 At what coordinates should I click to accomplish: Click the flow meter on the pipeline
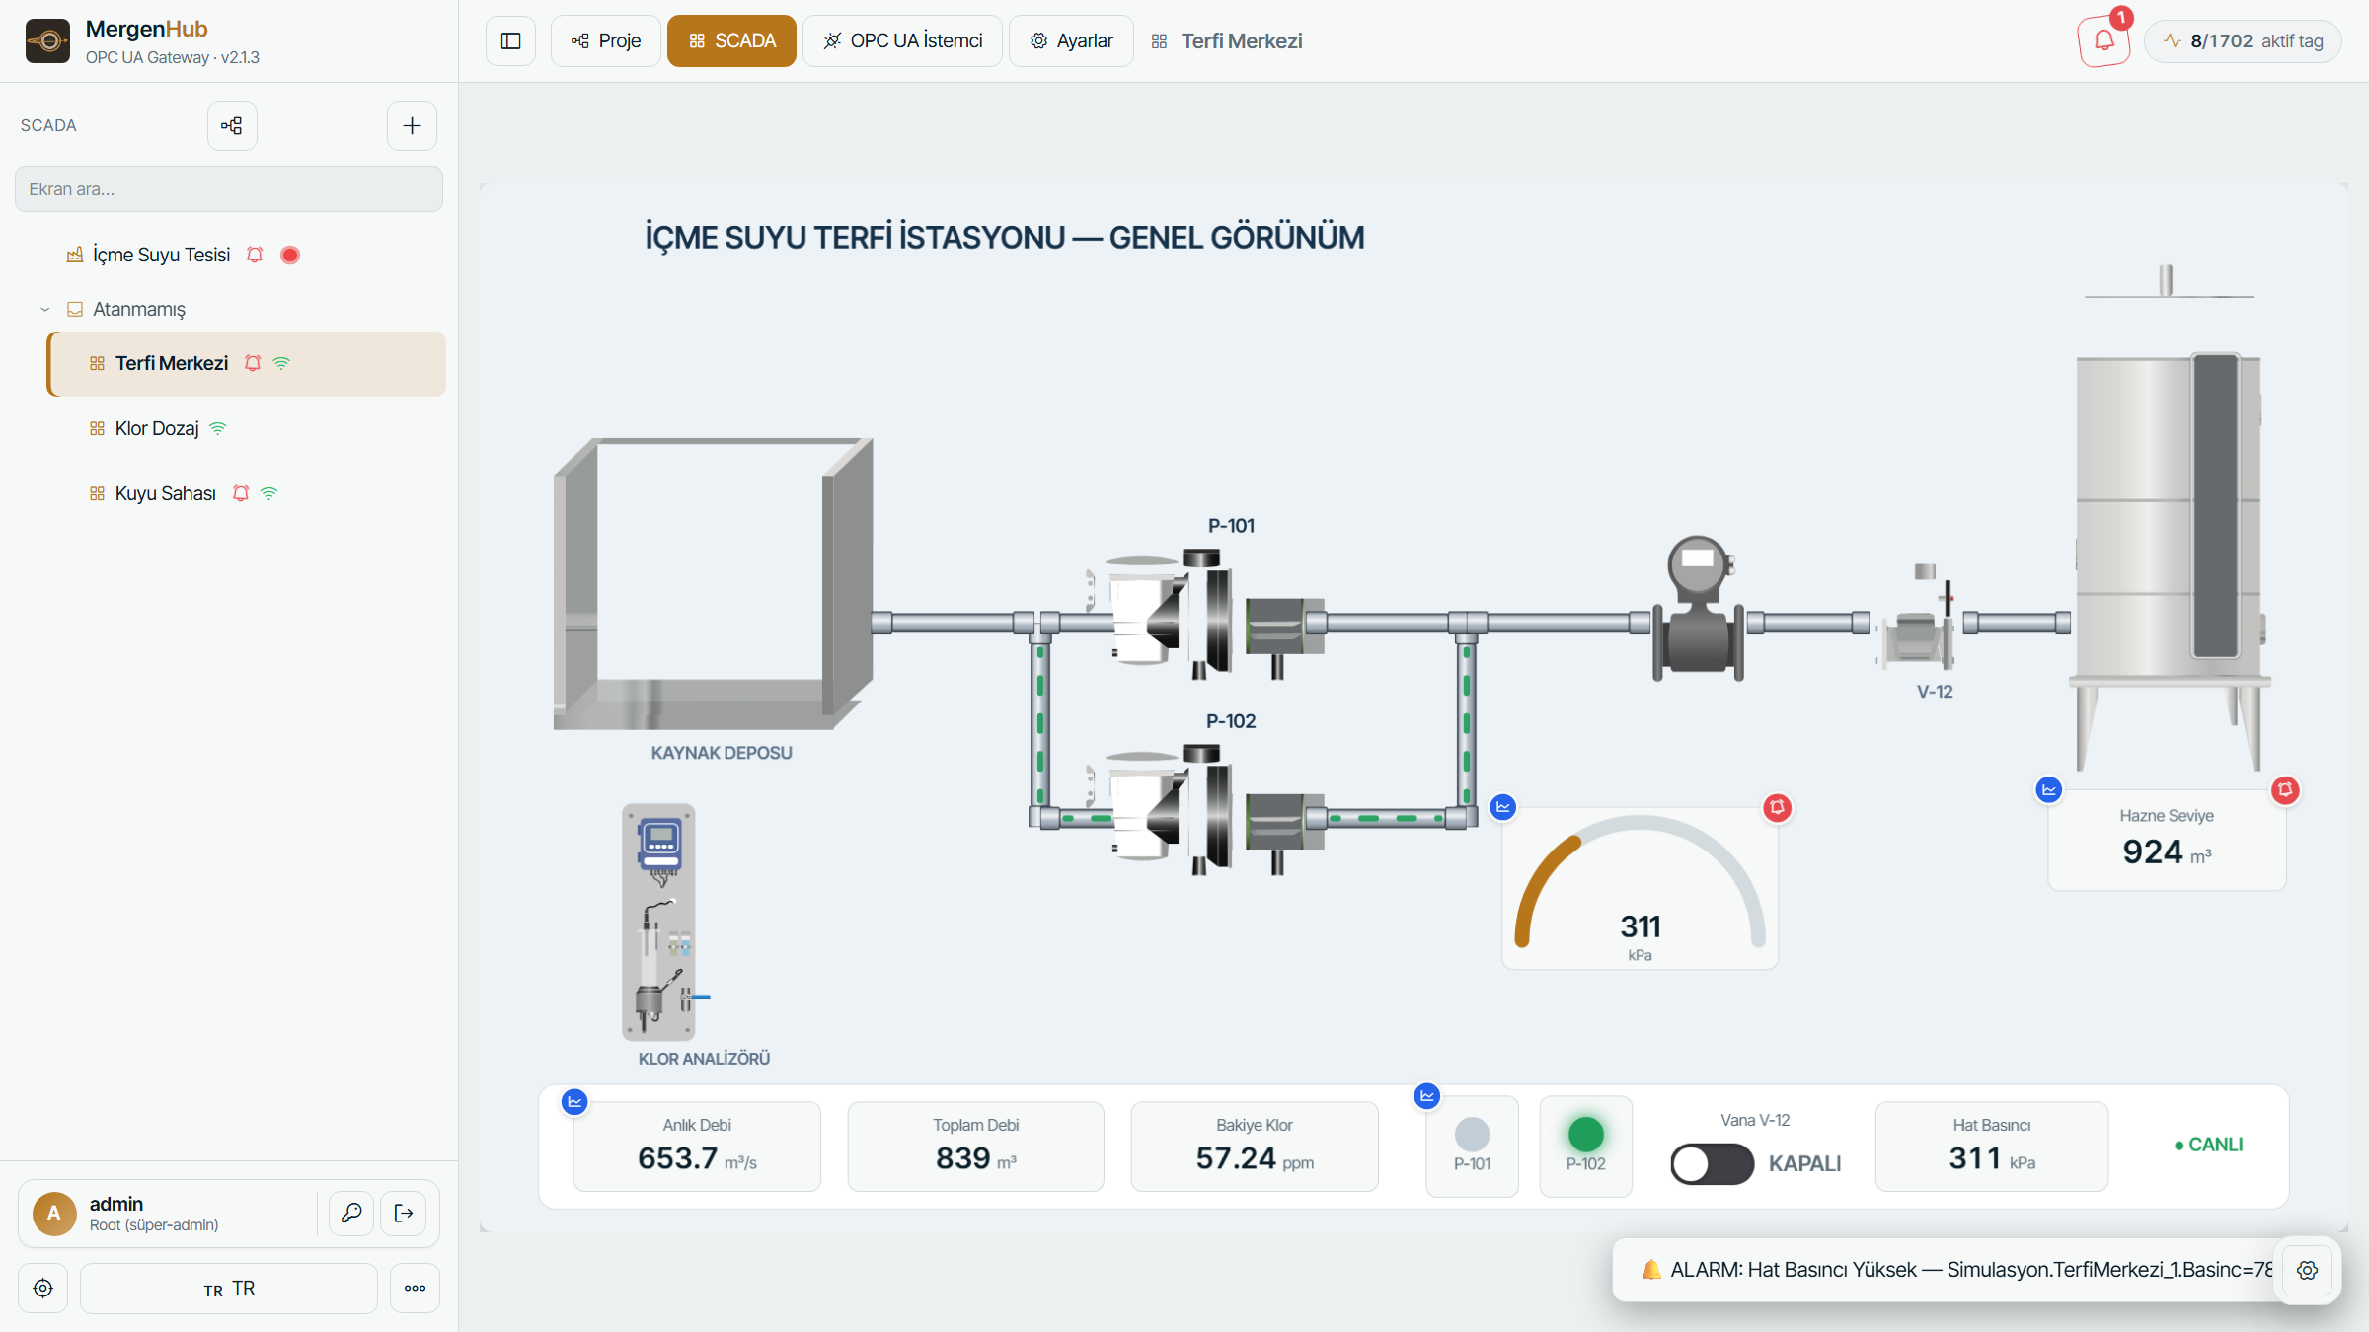(1698, 608)
